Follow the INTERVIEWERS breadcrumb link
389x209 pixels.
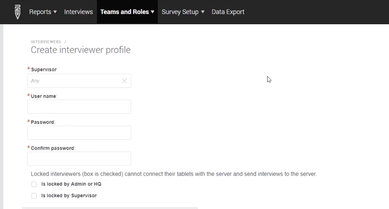[x=46, y=42]
